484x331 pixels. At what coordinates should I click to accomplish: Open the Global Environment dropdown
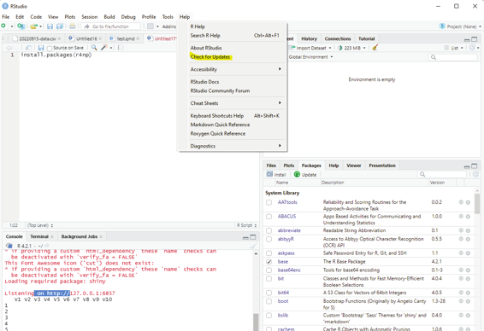[x=310, y=57]
